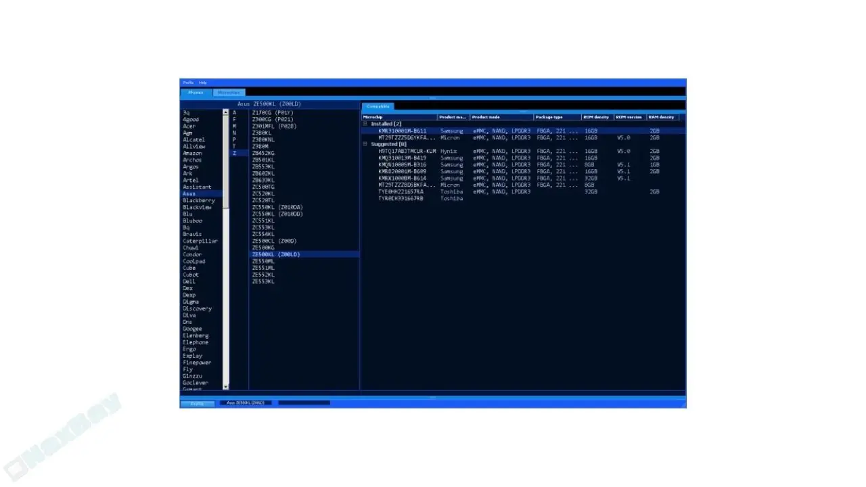This screenshot has height=487, width=866.
Task: Sort by the ROM version column header
Action: 631,117
